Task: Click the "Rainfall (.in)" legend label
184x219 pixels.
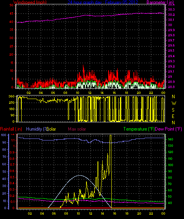Action: (11, 129)
